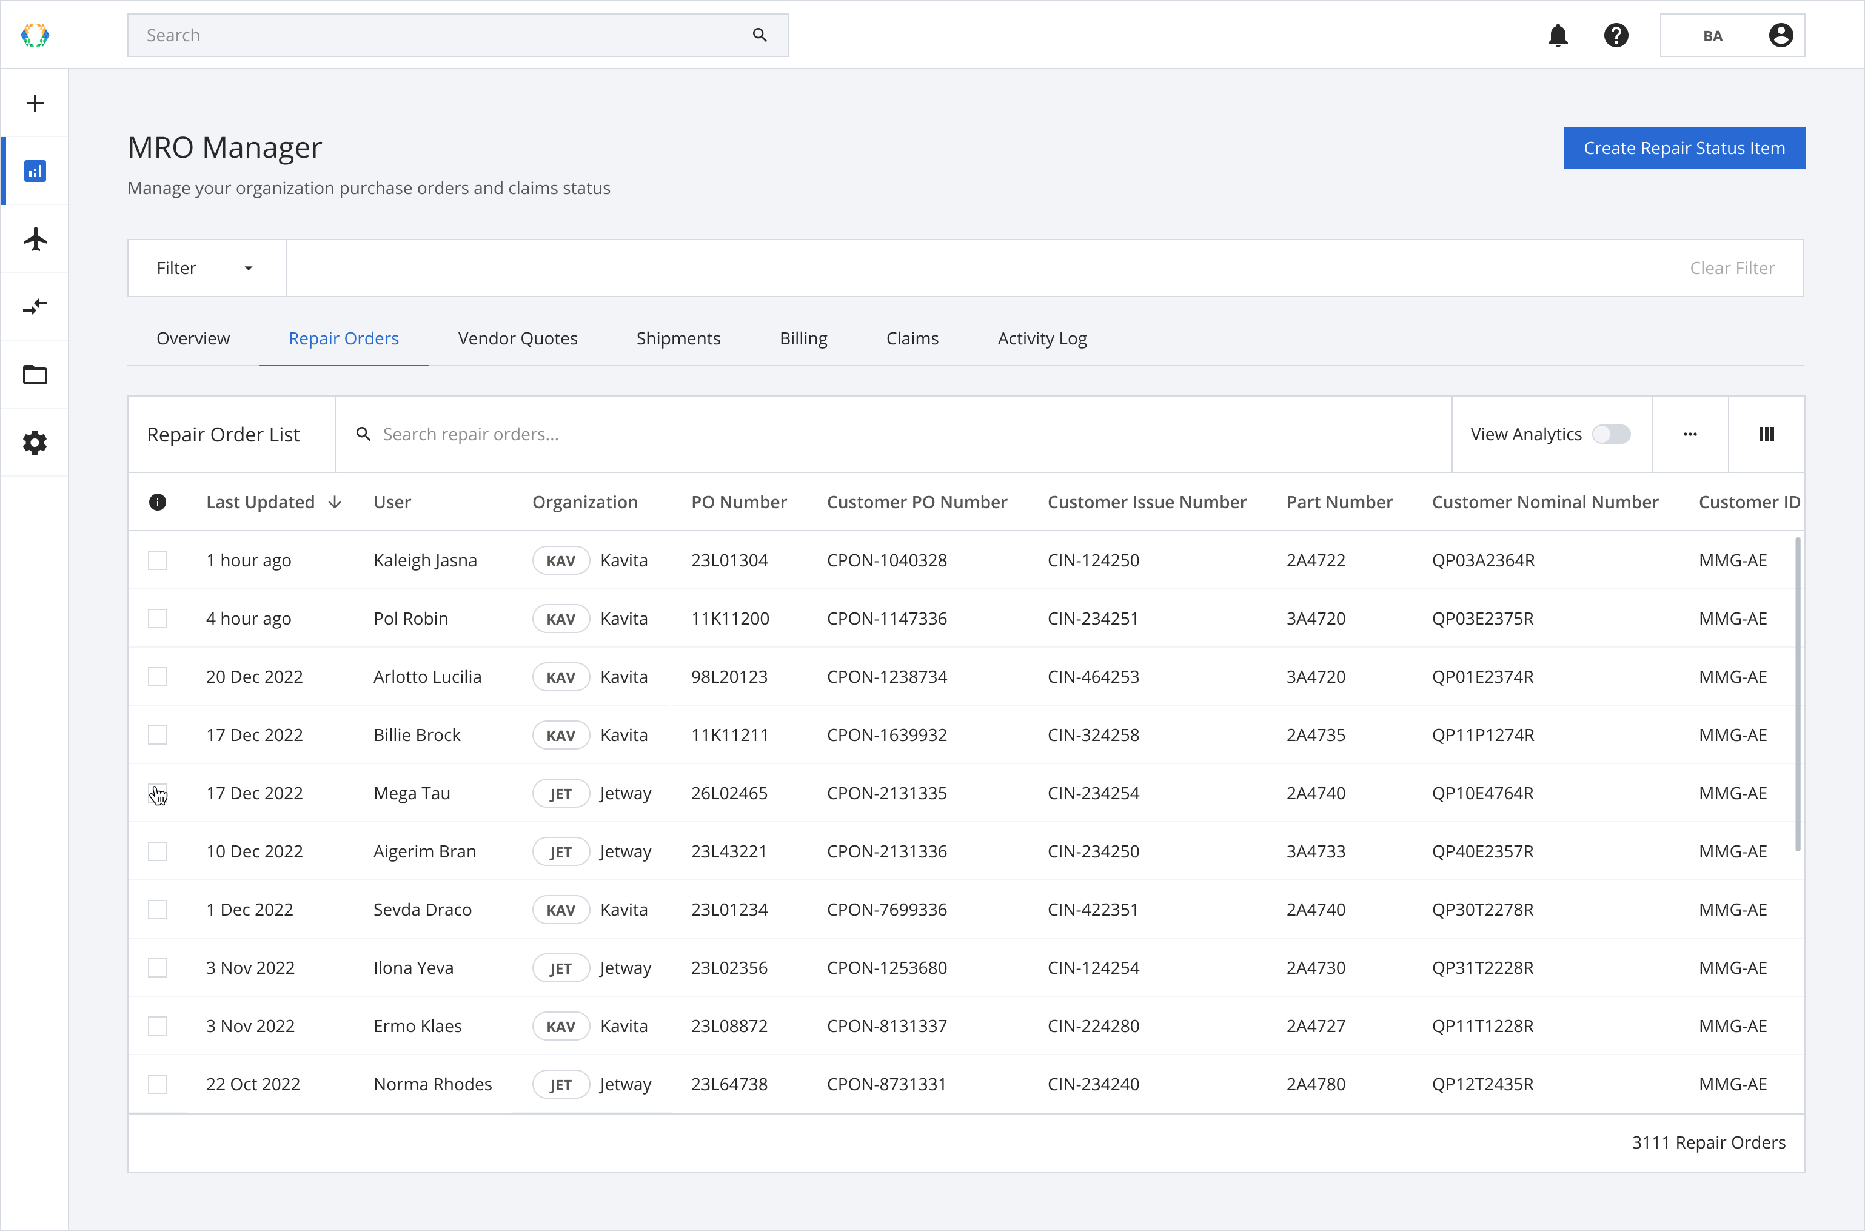The image size is (1865, 1231).
Task: Focus the Search repair orders field
Action: point(893,434)
